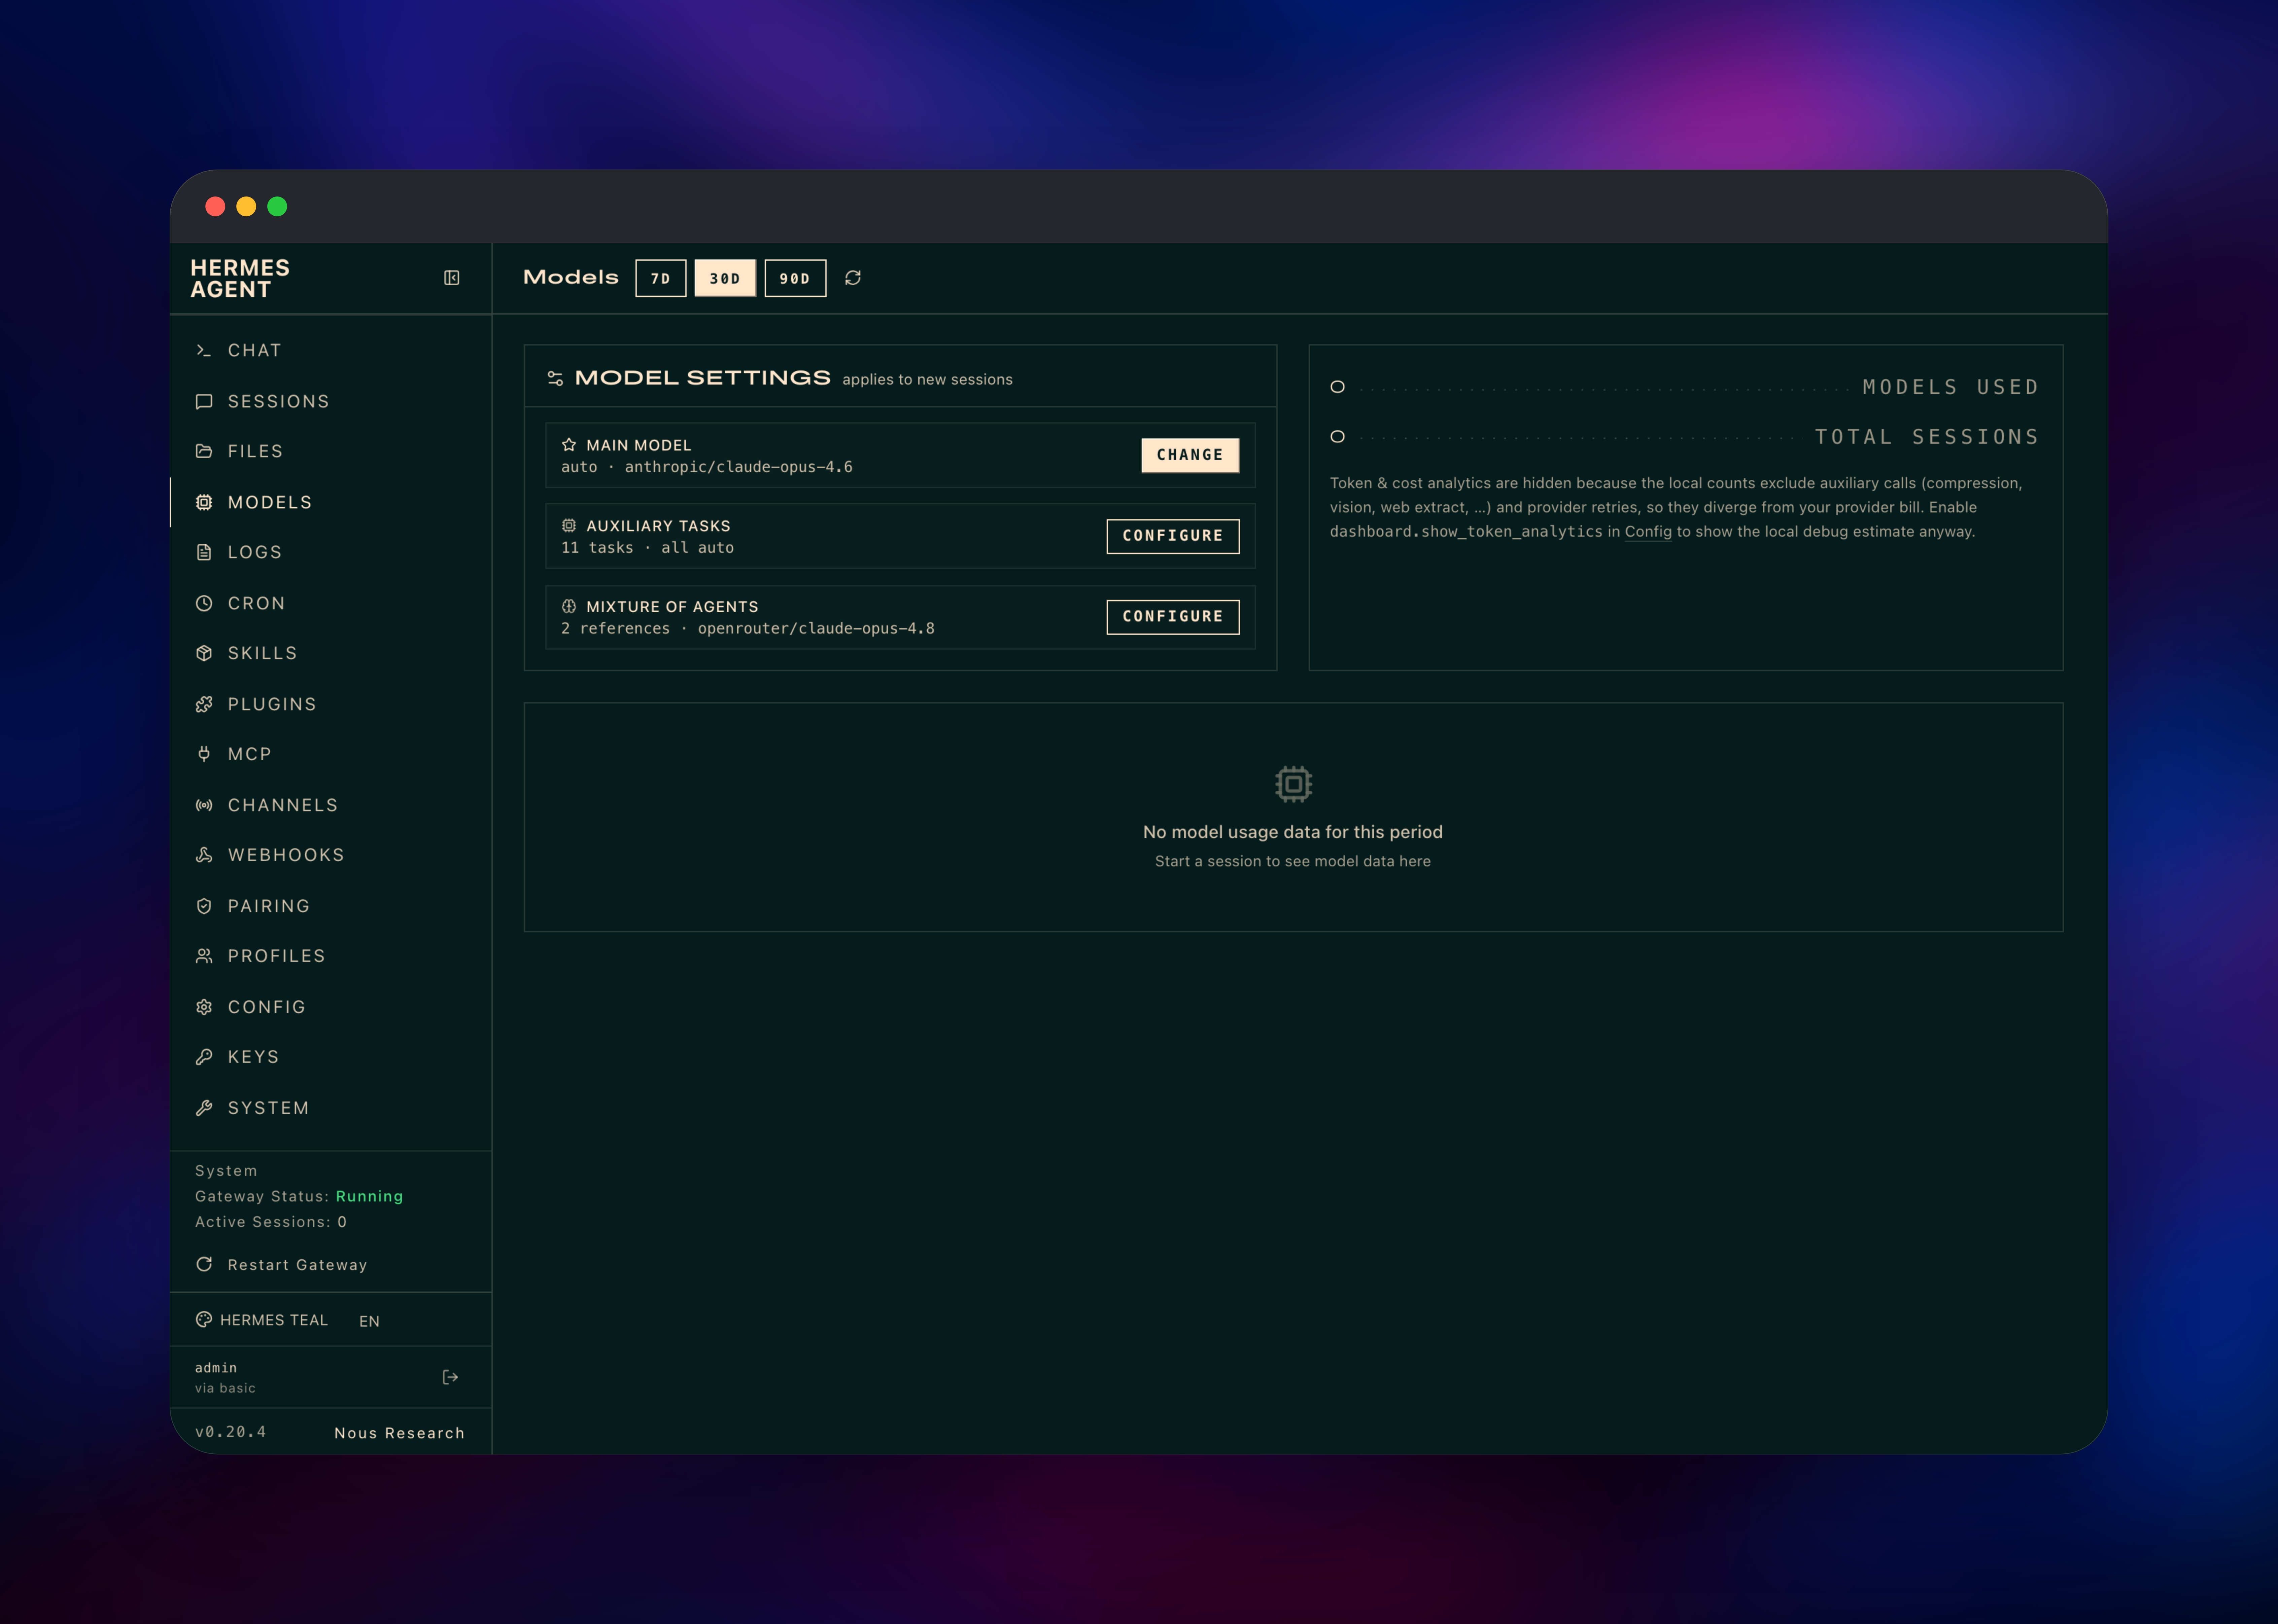
Task: Click 'No model usage data for this period'
Action: [1292, 832]
